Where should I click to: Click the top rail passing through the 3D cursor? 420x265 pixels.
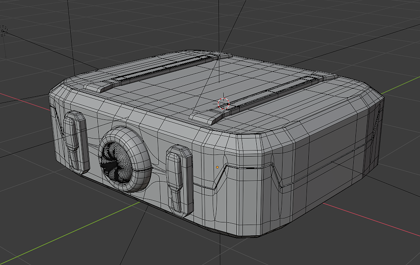264,98
